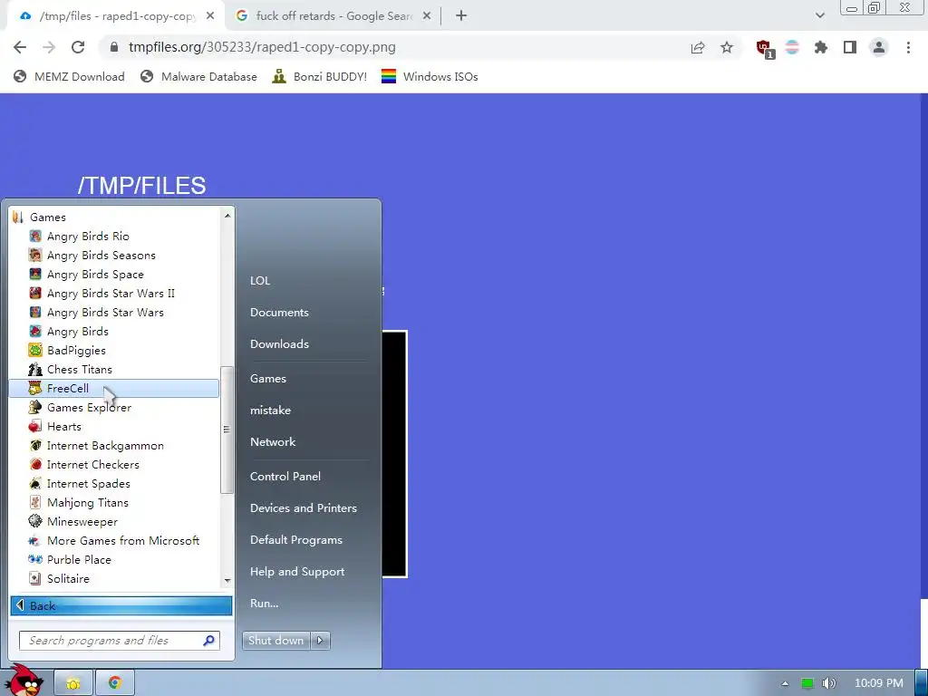Expand Shut down options arrow
This screenshot has height=696, width=928.
point(320,640)
